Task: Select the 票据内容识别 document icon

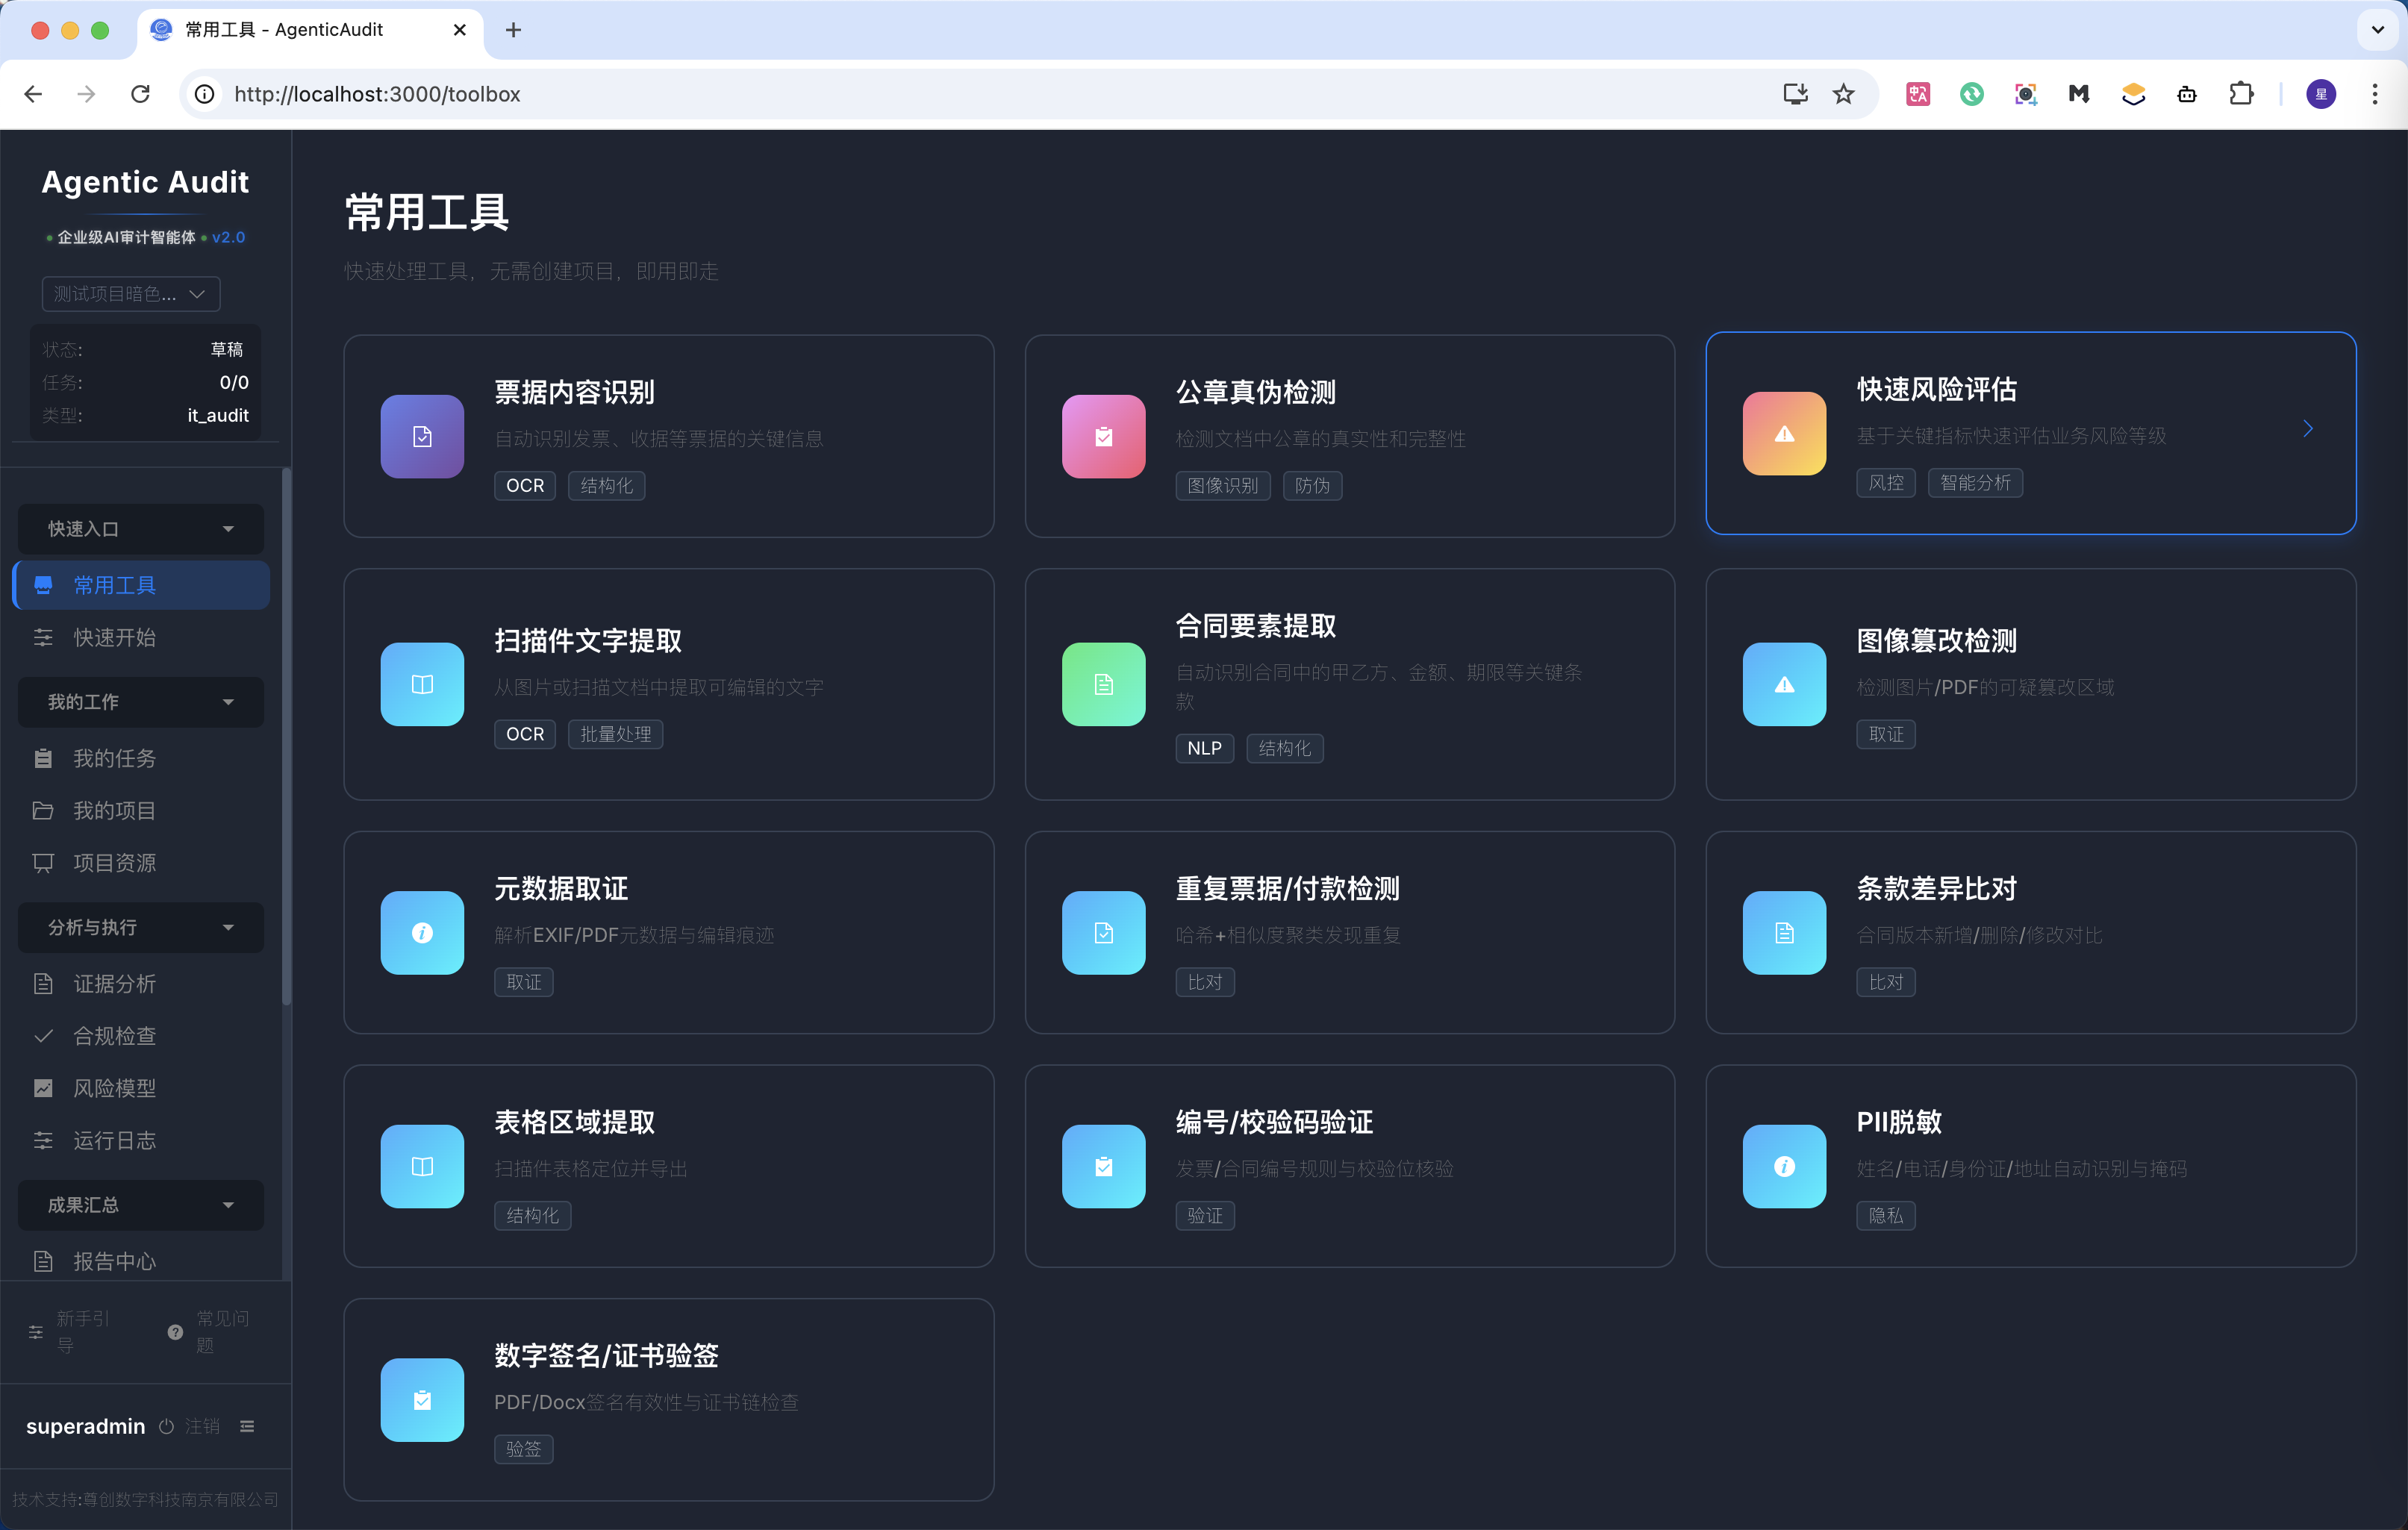Action: click(x=421, y=436)
